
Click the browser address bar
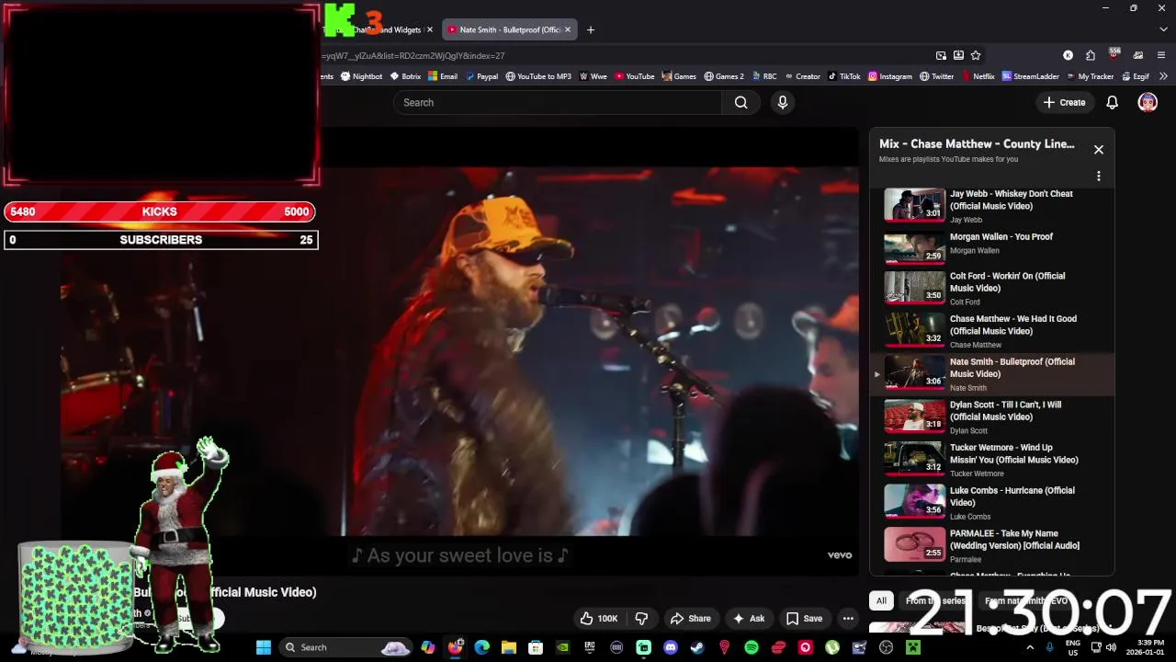pyautogui.click(x=625, y=55)
